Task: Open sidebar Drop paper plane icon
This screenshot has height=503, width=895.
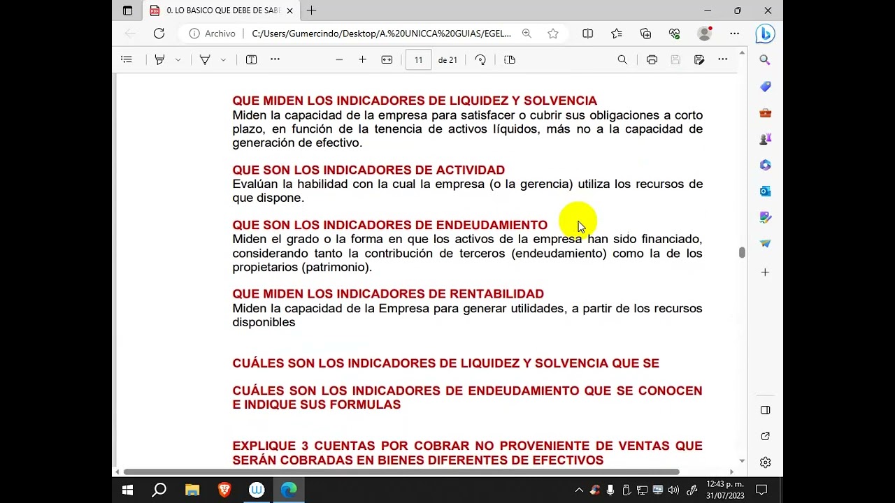Action: [765, 243]
